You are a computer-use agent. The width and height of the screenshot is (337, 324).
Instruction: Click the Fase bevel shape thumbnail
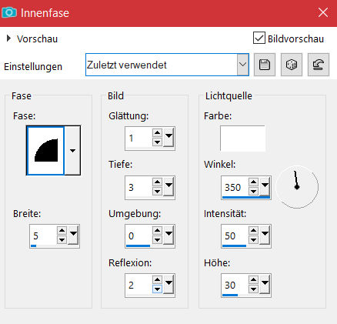(45, 151)
